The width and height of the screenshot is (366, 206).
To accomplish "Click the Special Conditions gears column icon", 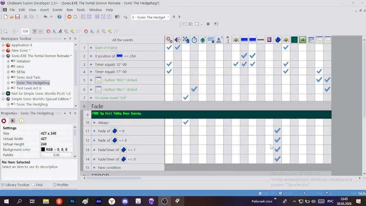I will coord(169,40).
